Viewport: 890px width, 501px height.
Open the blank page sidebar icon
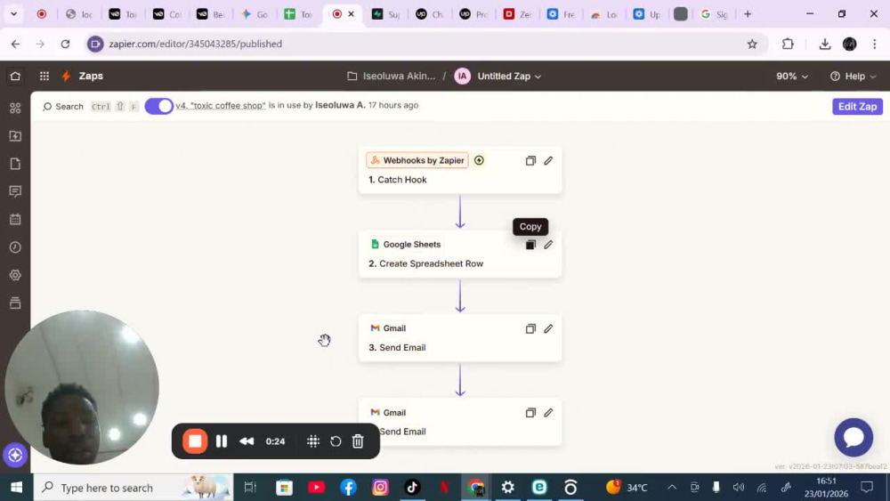click(15, 164)
